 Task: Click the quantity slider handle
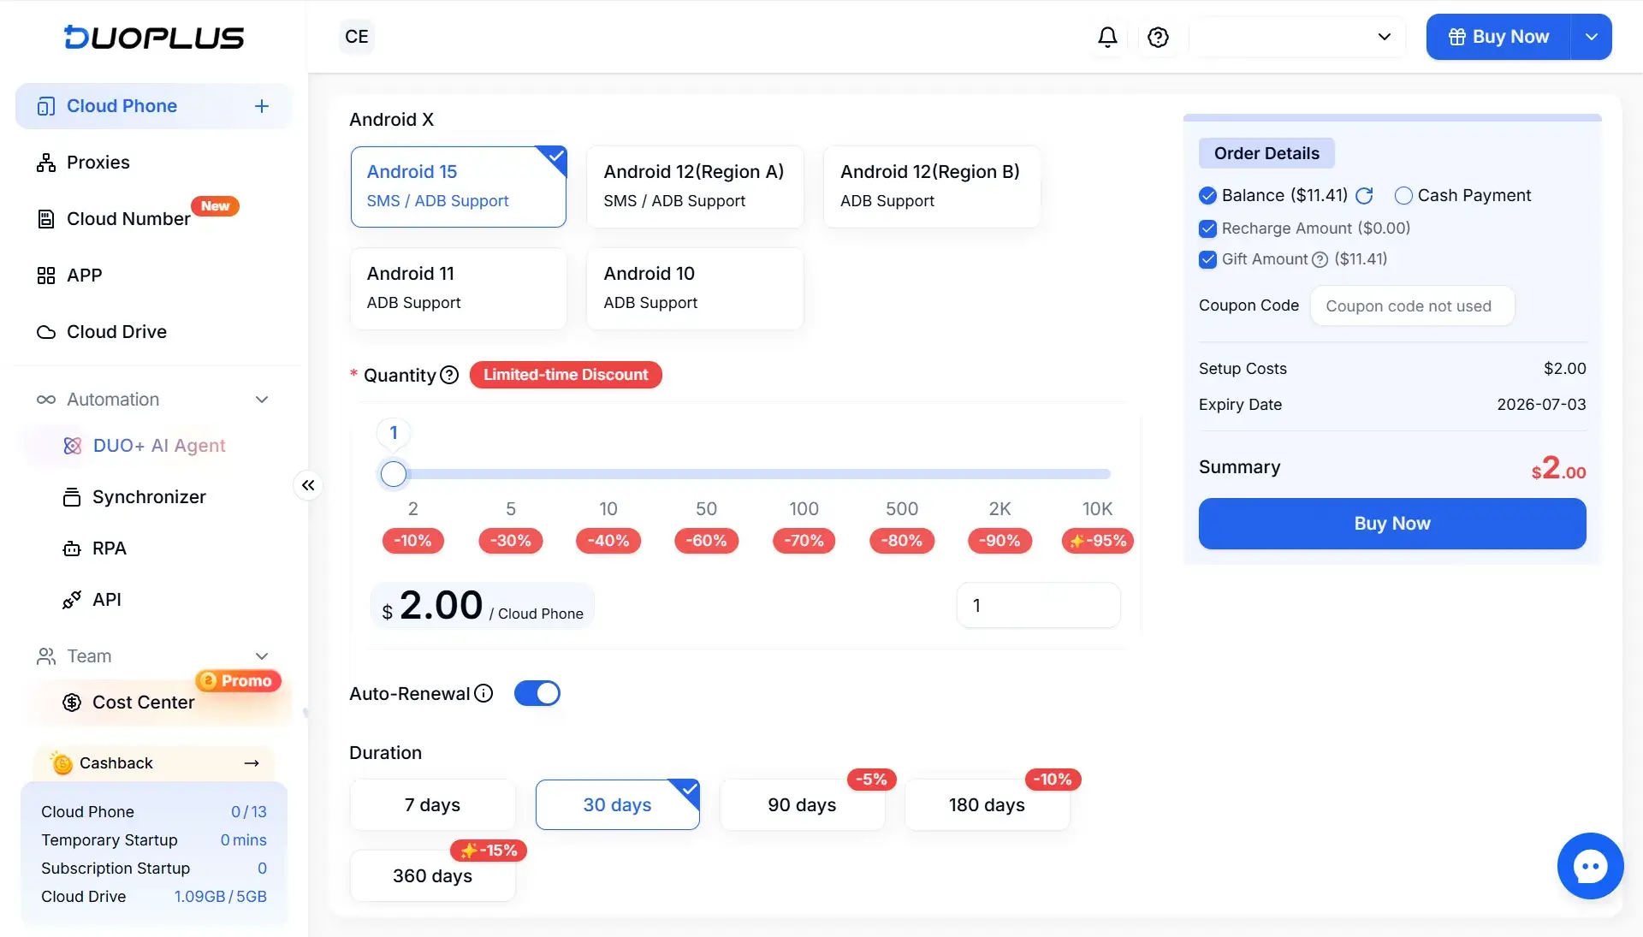point(394,474)
